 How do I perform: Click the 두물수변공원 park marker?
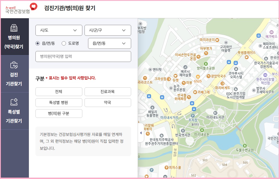[x=245, y=146]
